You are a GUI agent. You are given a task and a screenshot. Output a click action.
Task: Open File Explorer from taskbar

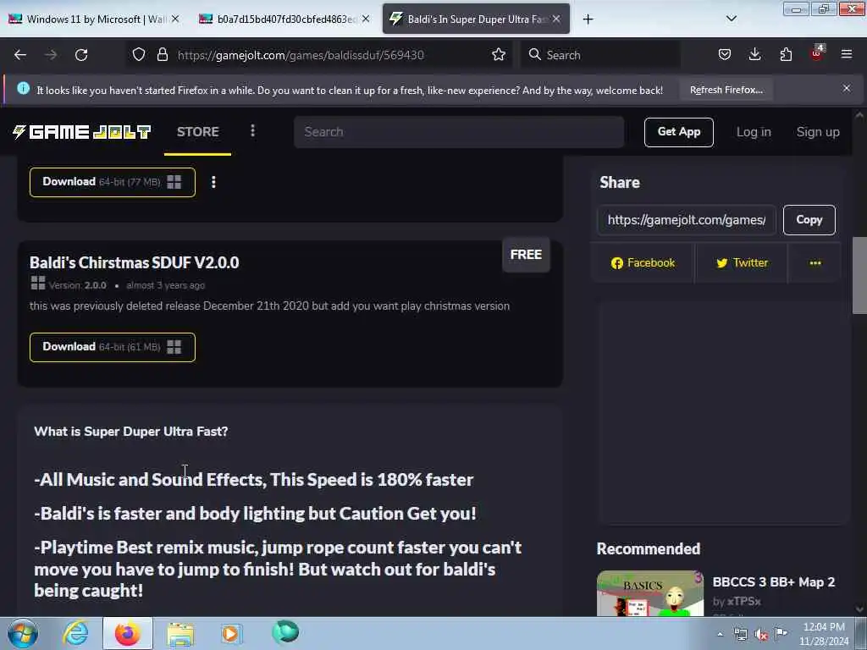(x=179, y=634)
